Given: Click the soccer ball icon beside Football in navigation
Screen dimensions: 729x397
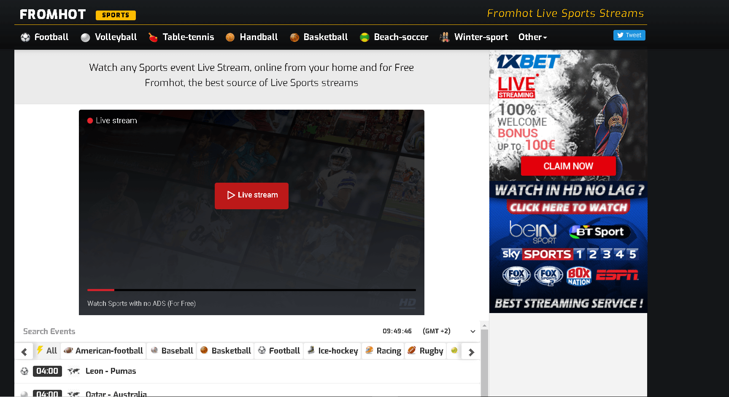Looking at the screenshot, I should 25,37.
